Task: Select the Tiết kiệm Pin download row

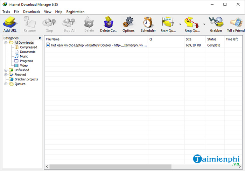Action: click(143, 45)
